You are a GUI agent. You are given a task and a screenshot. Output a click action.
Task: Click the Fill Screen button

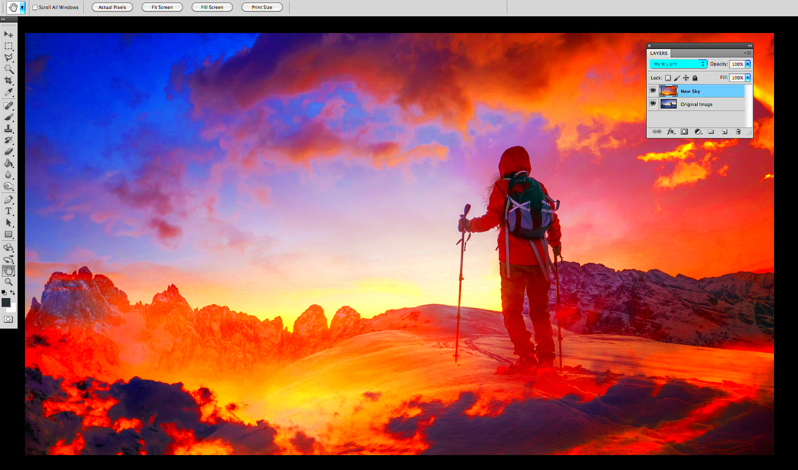coord(212,7)
